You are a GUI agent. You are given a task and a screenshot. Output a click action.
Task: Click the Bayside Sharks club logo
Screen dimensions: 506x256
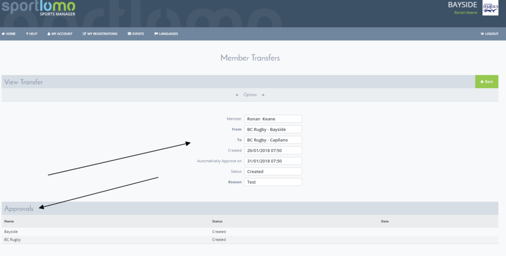click(x=490, y=8)
